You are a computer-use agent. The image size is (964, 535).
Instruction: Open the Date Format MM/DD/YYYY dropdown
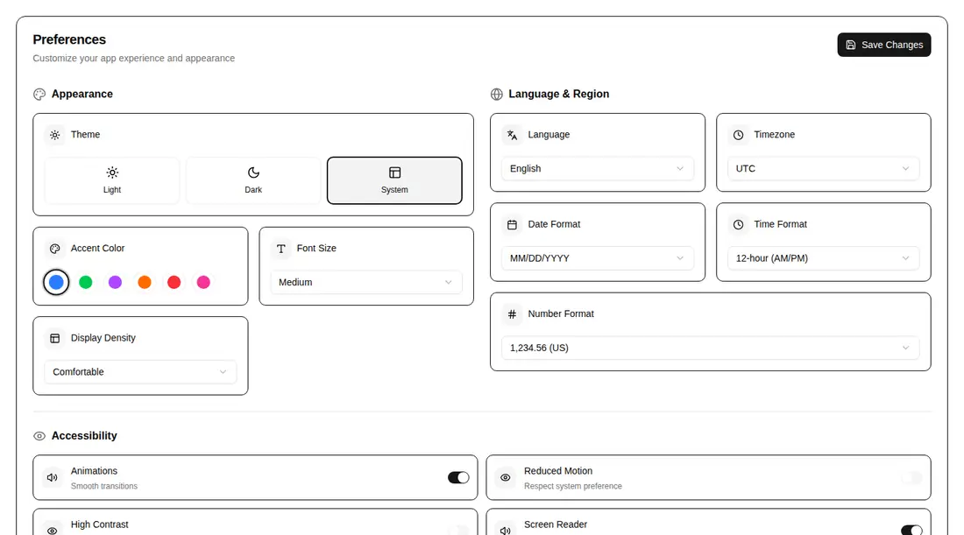point(598,258)
